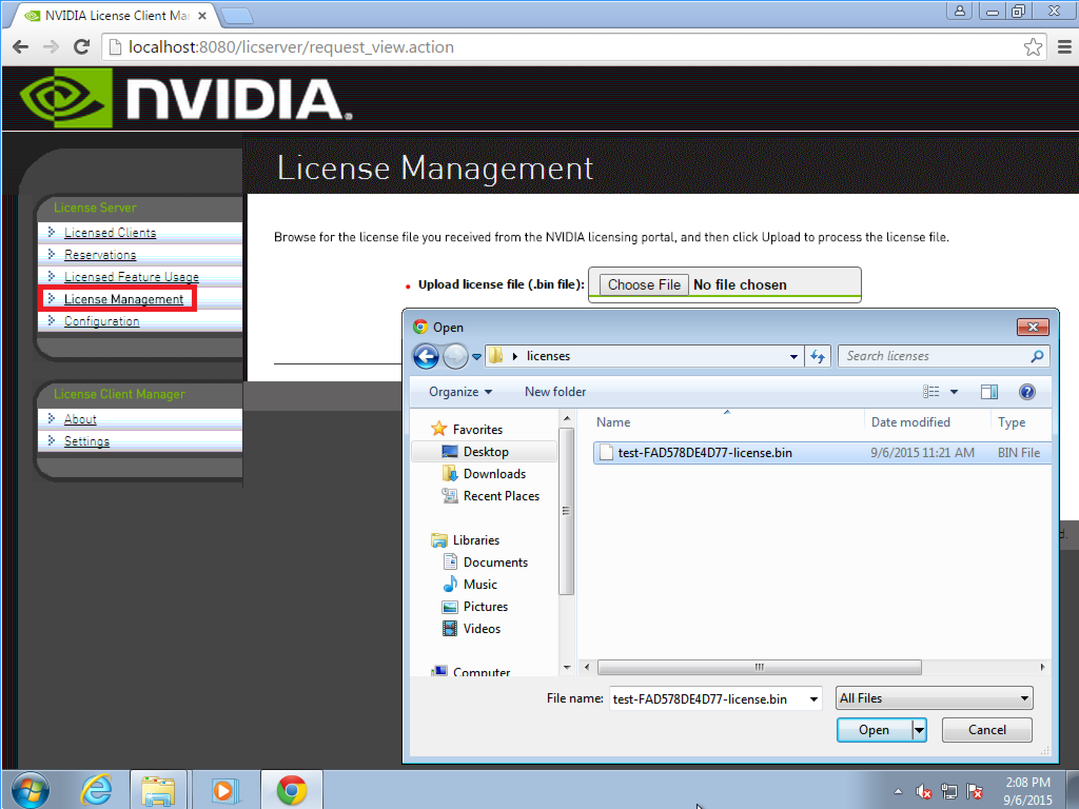This screenshot has width=1079, height=809.
Task: Open the "All Files" file type dropdown
Action: coord(934,698)
